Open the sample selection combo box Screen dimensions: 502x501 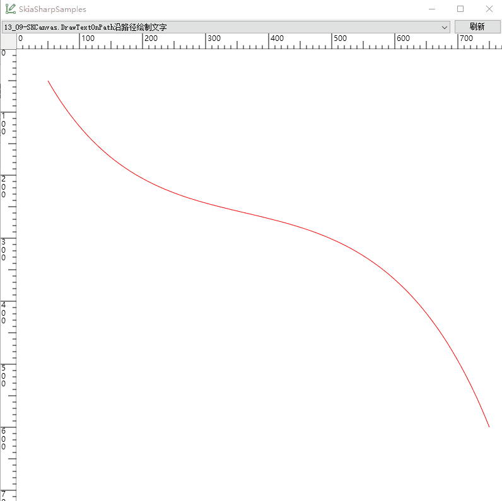(226, 27)
